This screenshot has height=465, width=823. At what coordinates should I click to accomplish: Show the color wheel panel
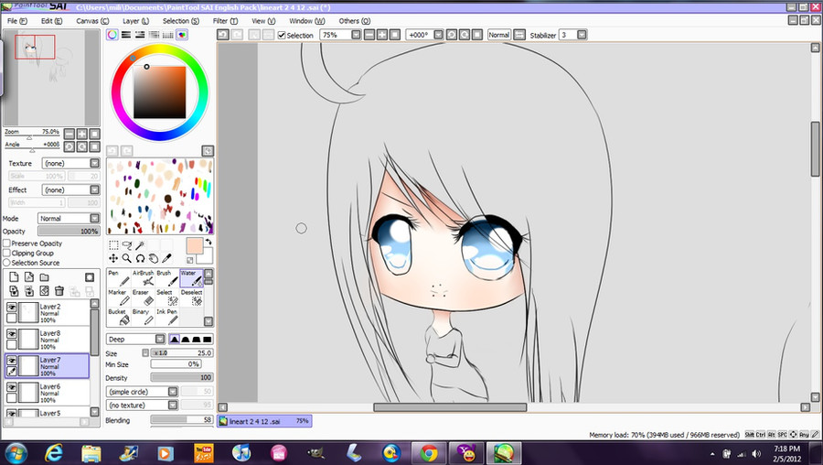coord(112,35)
